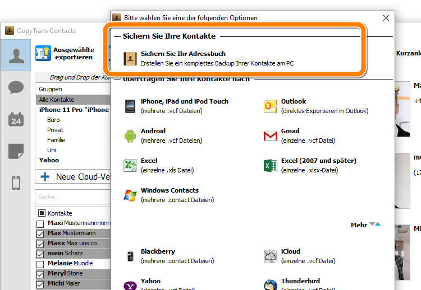Choose the Yahoo purple icon
This screenshot has width=421, height=290.
coord(130,286)
